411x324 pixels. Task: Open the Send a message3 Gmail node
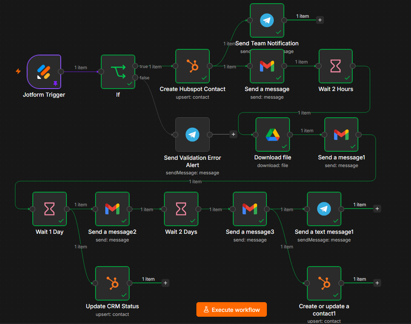250,209
